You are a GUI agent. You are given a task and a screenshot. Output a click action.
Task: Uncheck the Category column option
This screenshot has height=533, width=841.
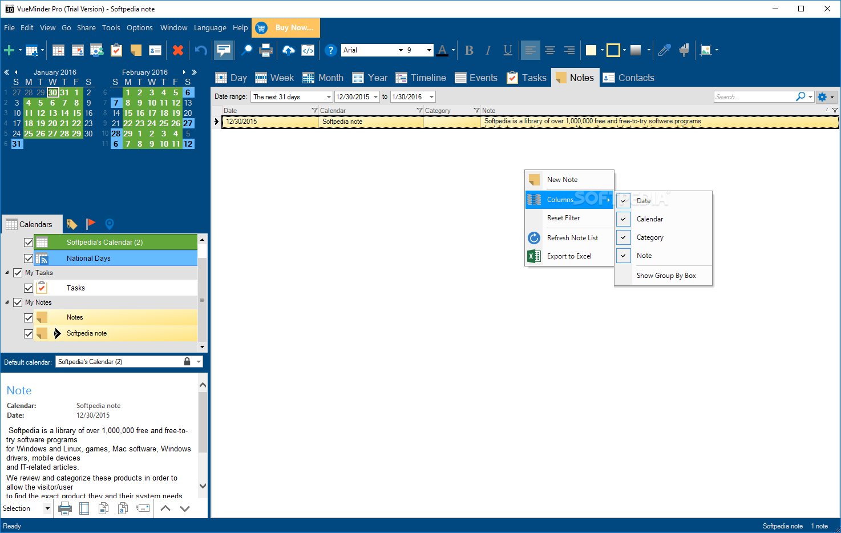point(624,237)
